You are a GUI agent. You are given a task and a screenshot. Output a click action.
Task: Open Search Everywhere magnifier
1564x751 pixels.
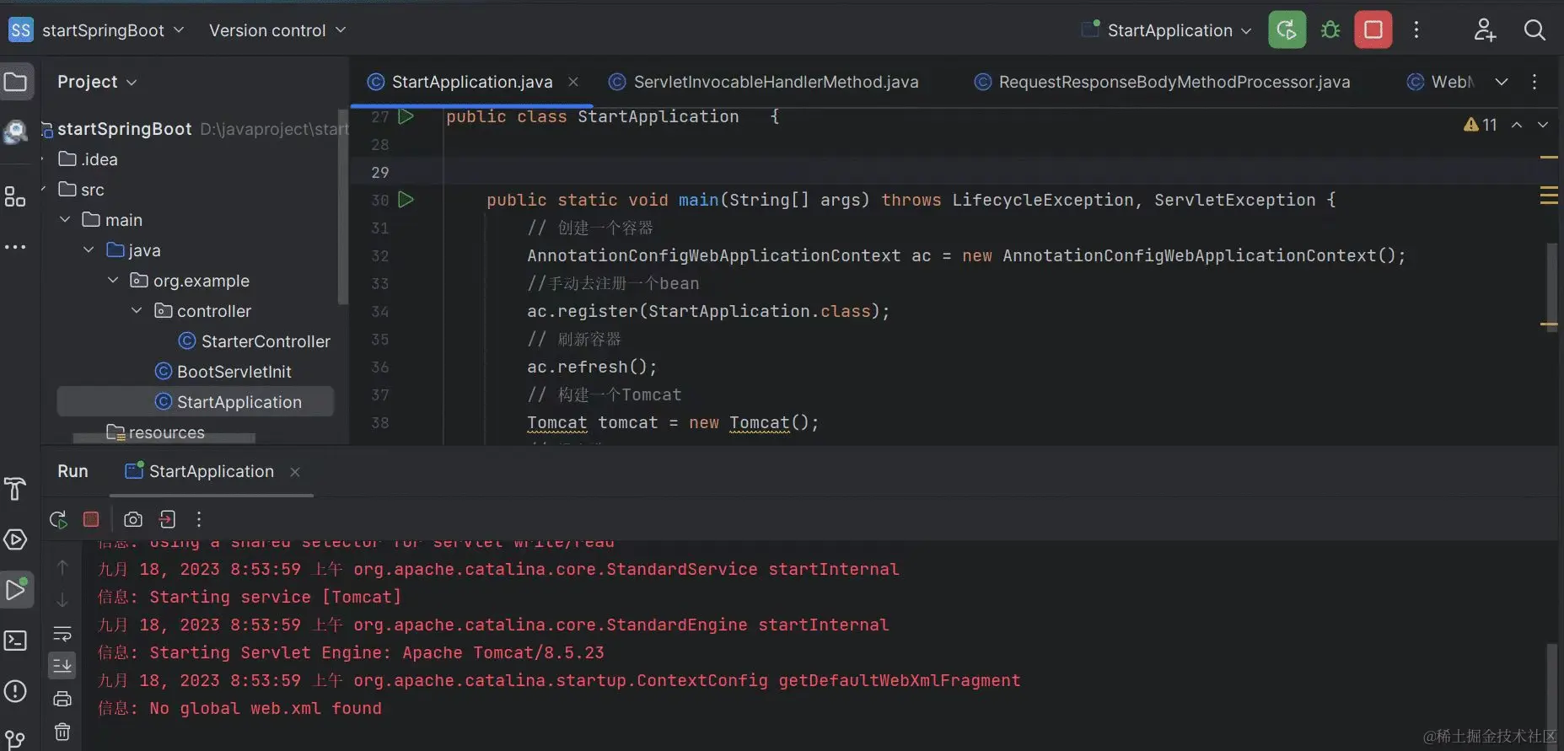pos(1534,30)
